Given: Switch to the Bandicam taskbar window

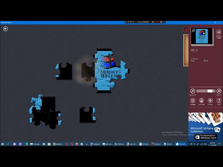Looking at the screenshot, I should pyautogui.click(x=156, y=144).
